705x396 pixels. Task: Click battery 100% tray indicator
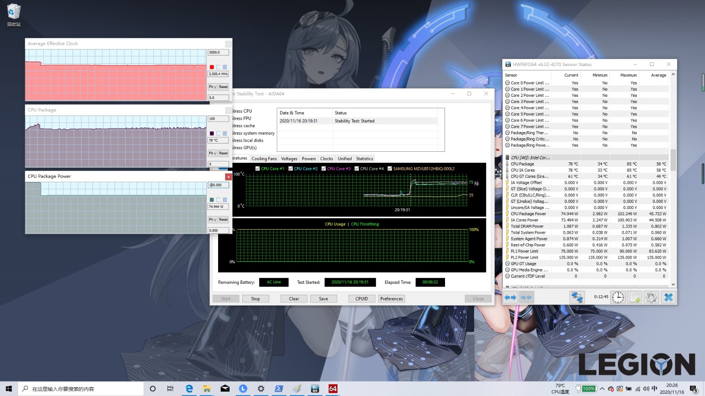[x=586, y=389]
